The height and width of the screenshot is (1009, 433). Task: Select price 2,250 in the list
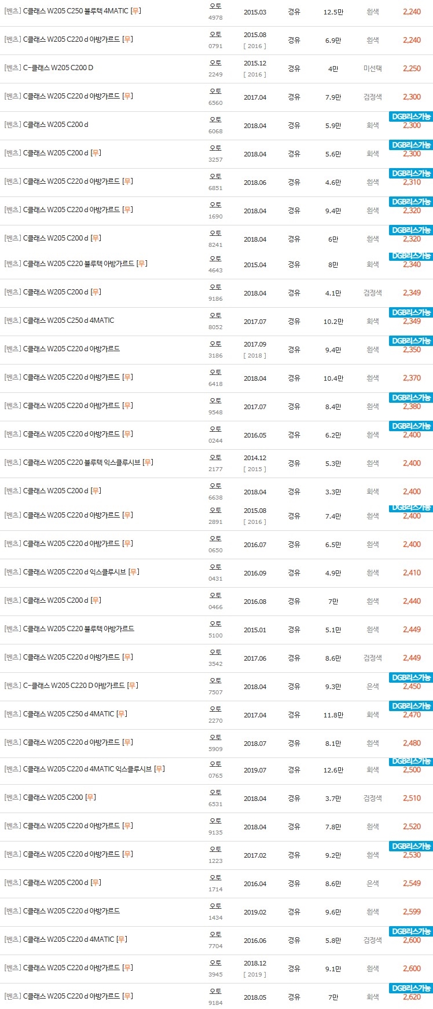tap(412, 68)
